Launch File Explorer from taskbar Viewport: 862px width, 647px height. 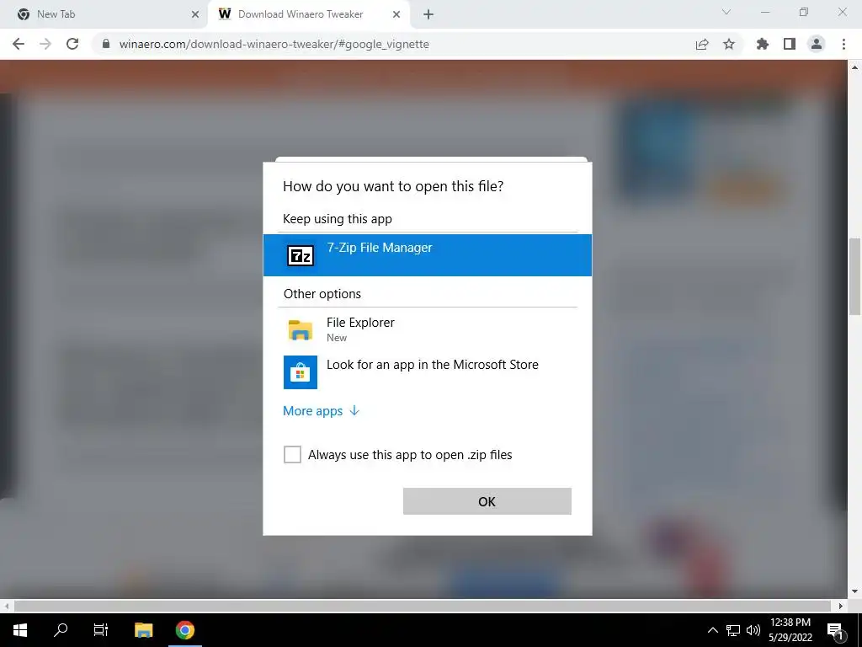pyautogui.click(x=143, y=630)
